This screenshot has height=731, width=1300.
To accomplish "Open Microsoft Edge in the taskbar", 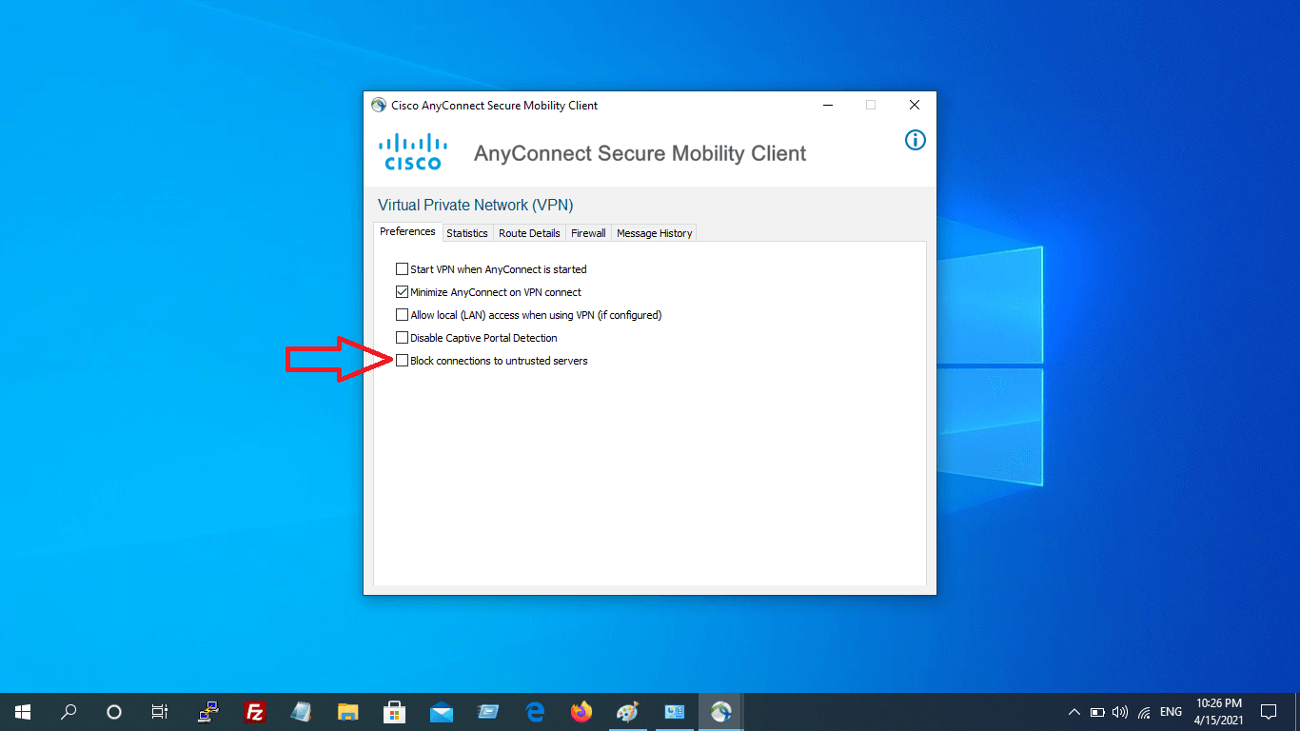I will [x=535, y=712].
